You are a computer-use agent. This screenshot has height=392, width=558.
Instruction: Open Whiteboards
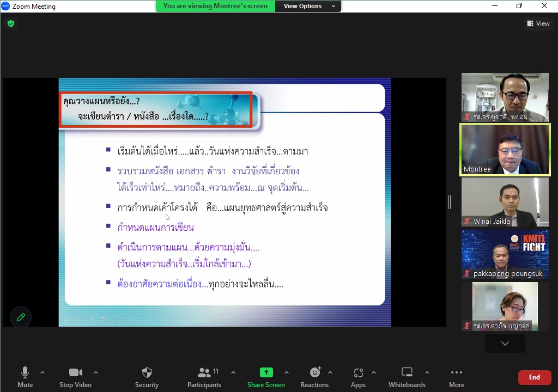[407, 377]
